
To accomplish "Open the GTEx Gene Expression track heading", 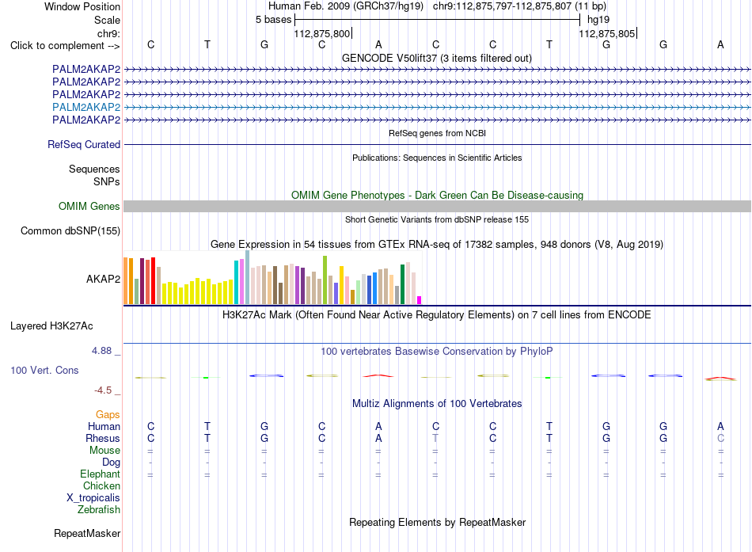I will point(437,244).
